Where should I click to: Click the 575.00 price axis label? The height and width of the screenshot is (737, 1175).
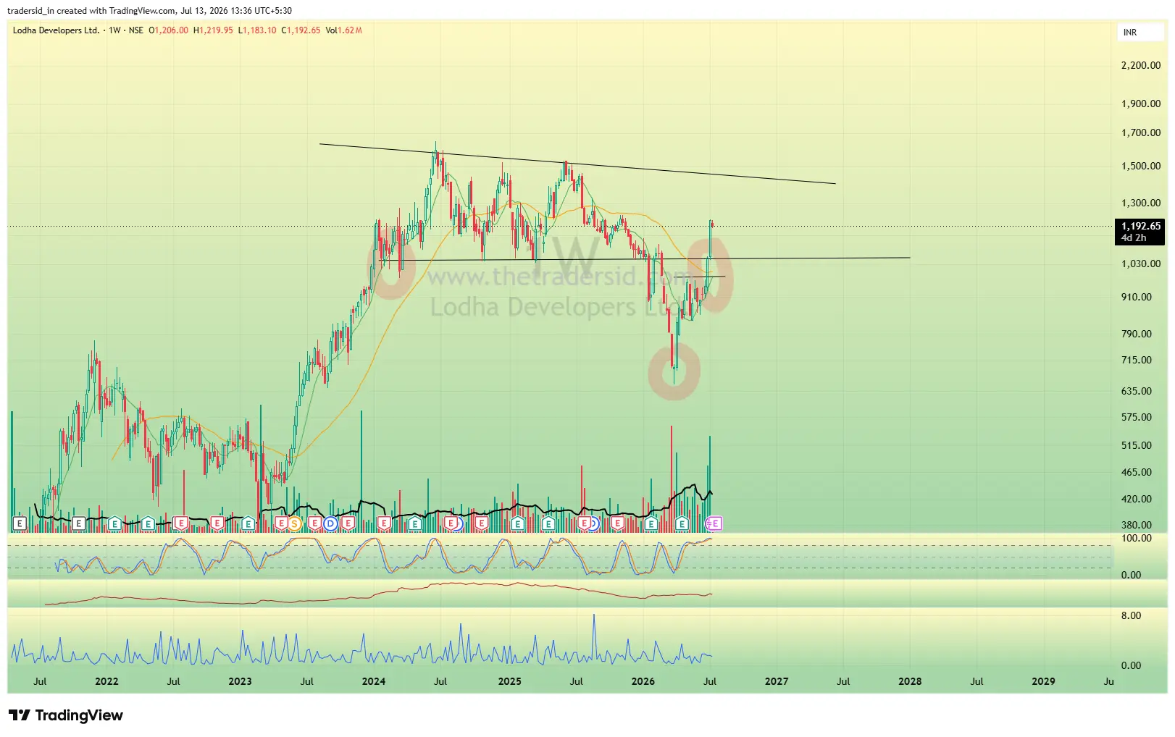pyautogui.click(x=1136, y=417)
